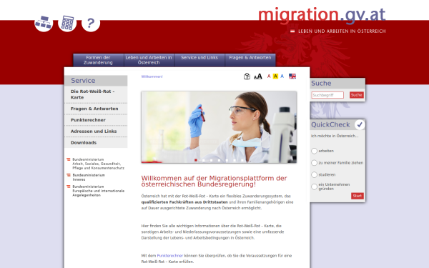Click emblem next to Bundesministerium Arbeit, Soziales
The height and width of the screenshot is (268, 429).
(x=69, y=159)
